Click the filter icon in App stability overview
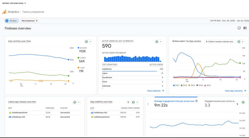 click(x=128, y=102)
